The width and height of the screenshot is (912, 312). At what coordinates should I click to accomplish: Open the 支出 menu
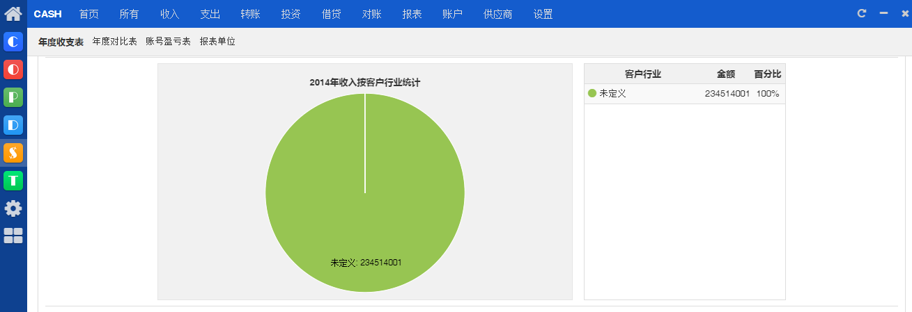click(210, 14)
